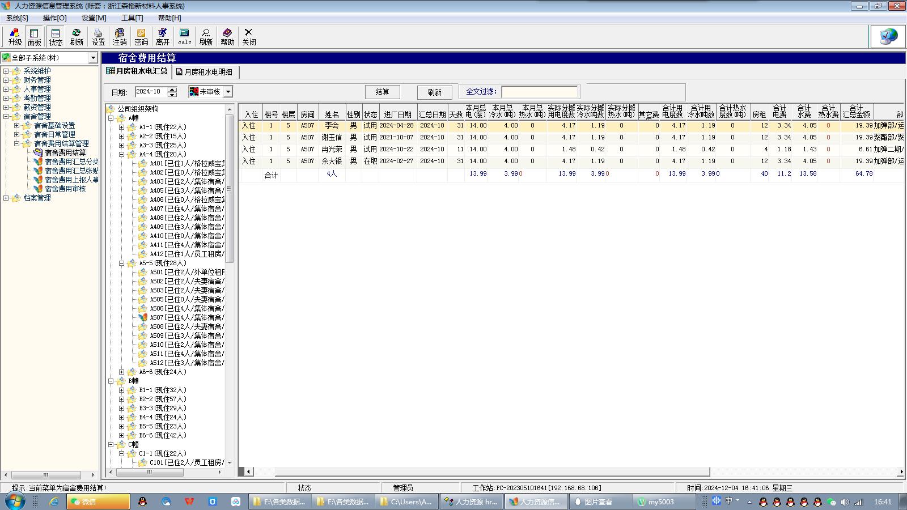
Task: Click the 升级 upgrade toolbar icon
Action: click(15, 37)
